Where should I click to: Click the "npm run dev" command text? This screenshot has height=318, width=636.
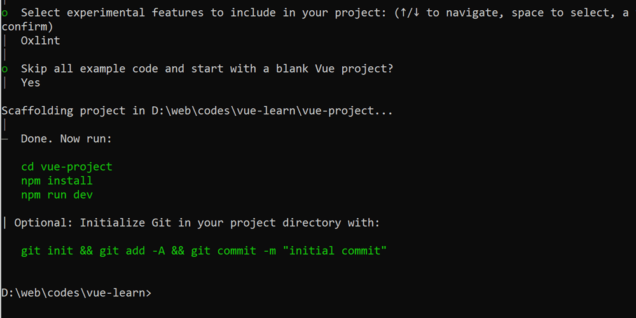click(x=57, y=195)
